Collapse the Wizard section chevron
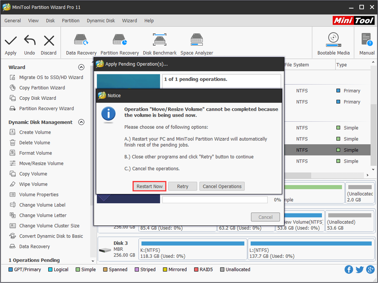This screenshot has height=283, width=378. point(81,67)
